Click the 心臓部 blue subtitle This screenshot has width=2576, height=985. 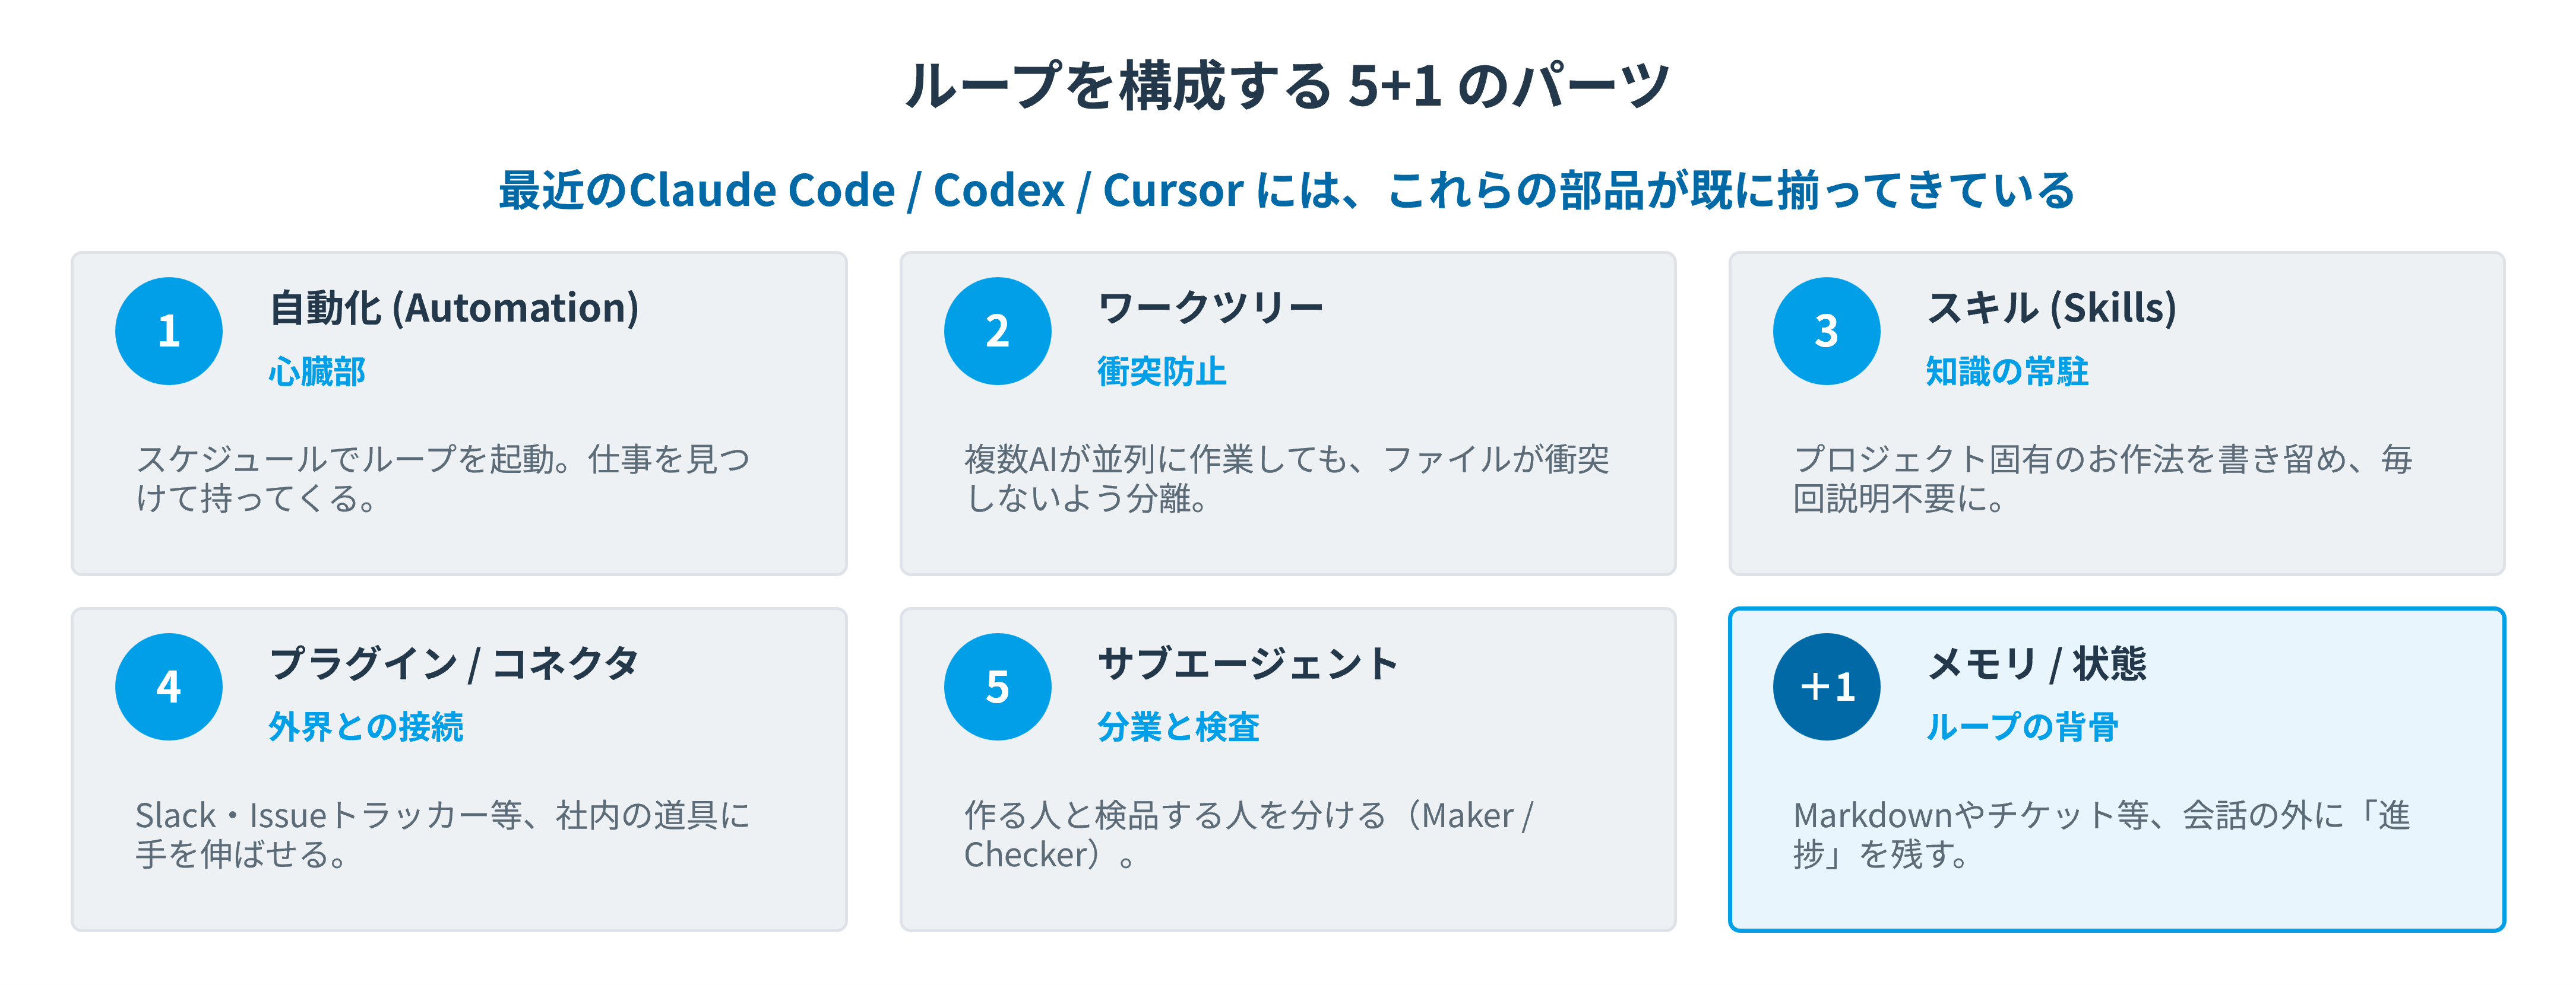(317, 371)
